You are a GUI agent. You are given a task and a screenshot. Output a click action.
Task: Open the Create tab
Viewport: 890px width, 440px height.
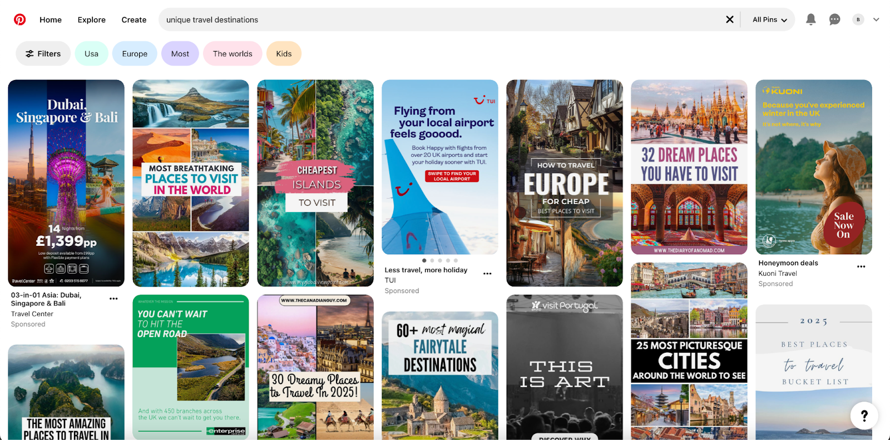coord(134,19)
